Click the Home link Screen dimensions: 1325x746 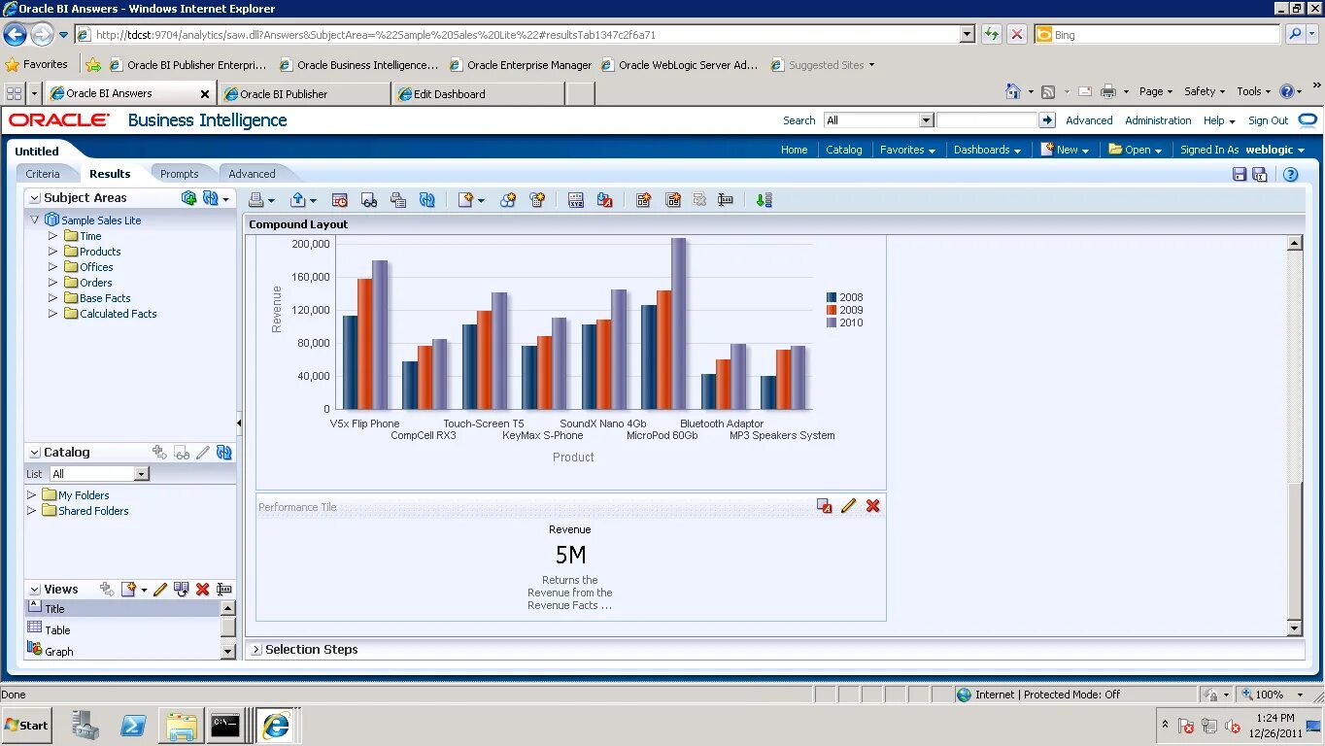pyautogui.click(x=794, y=150)
